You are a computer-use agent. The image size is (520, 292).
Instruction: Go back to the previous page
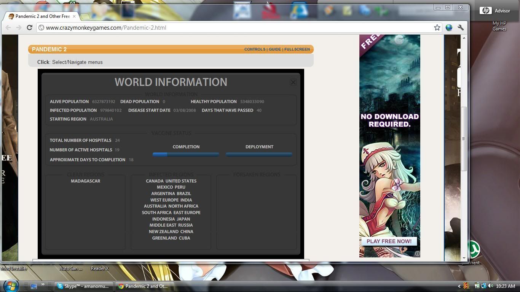click(8, 27)
